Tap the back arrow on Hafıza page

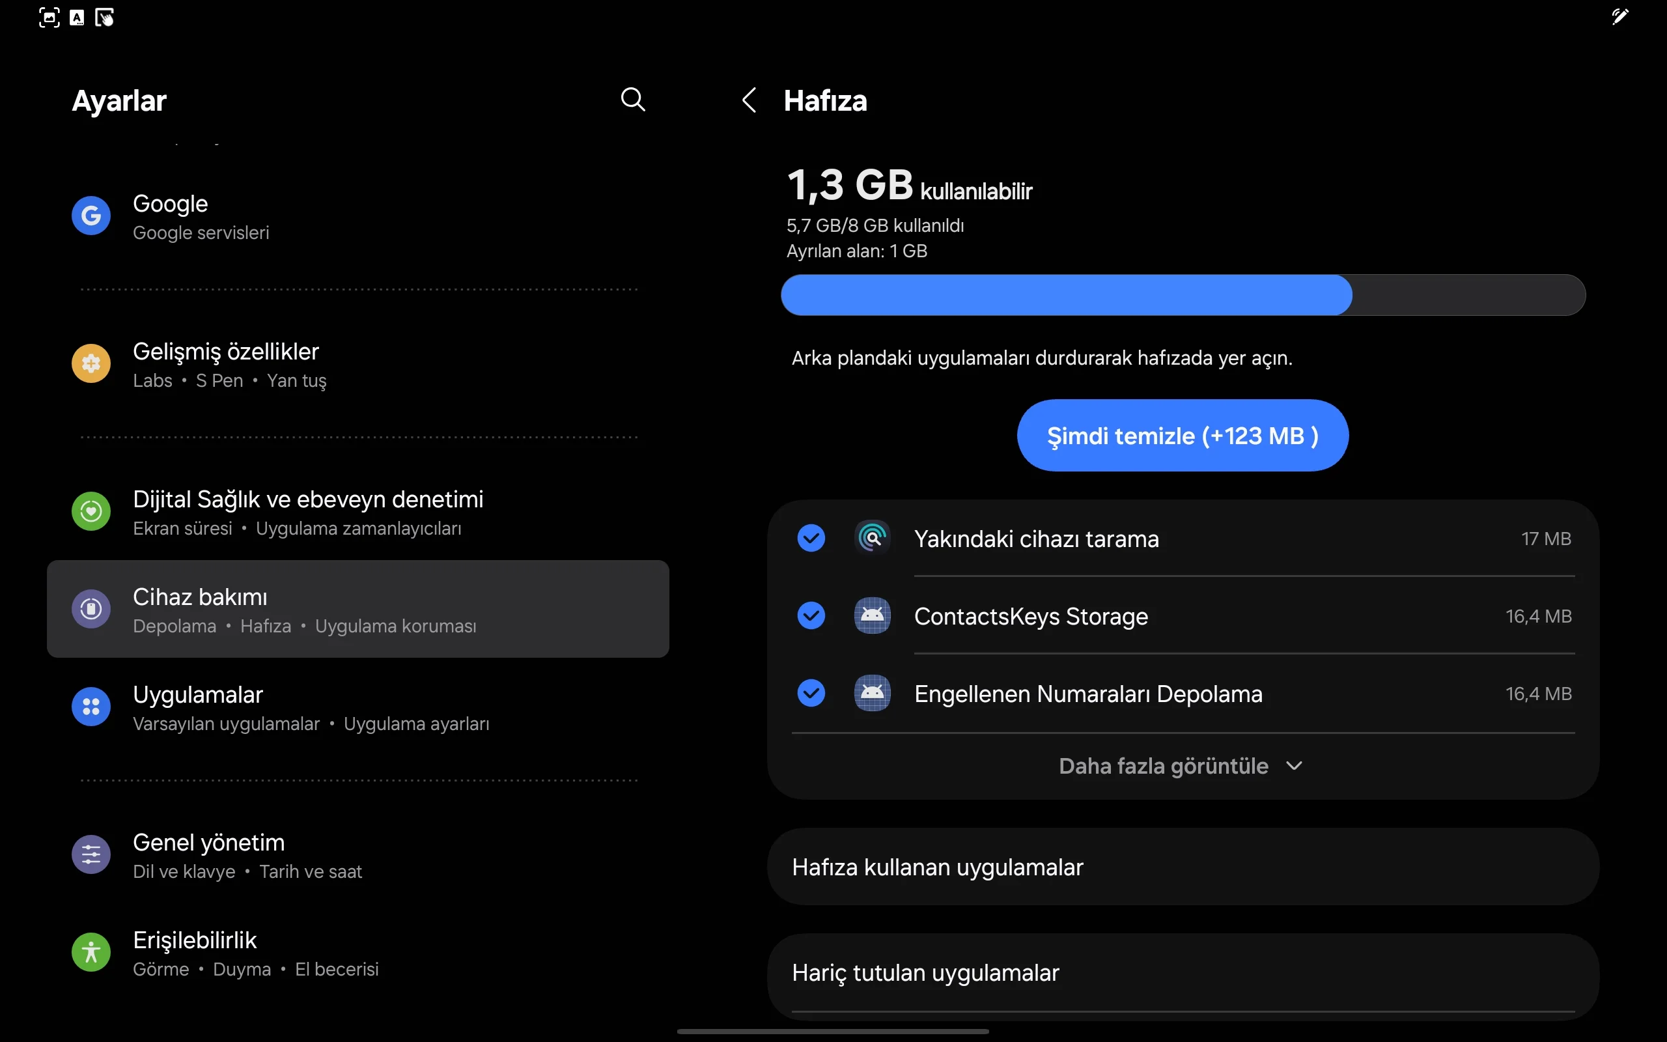click(749, 100)
